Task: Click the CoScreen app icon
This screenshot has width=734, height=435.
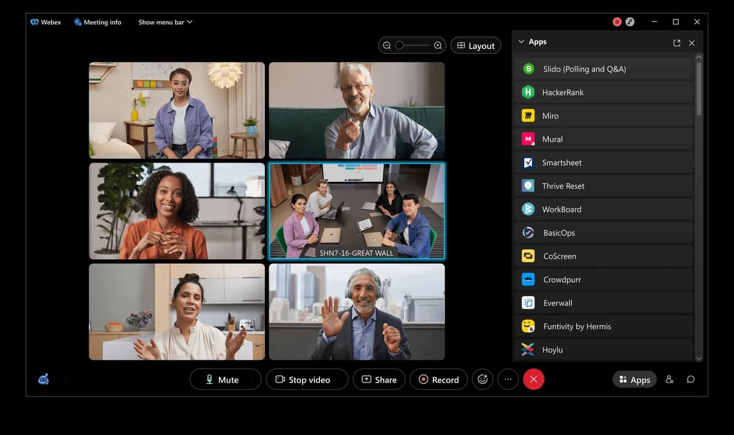Action: point(528,256)
